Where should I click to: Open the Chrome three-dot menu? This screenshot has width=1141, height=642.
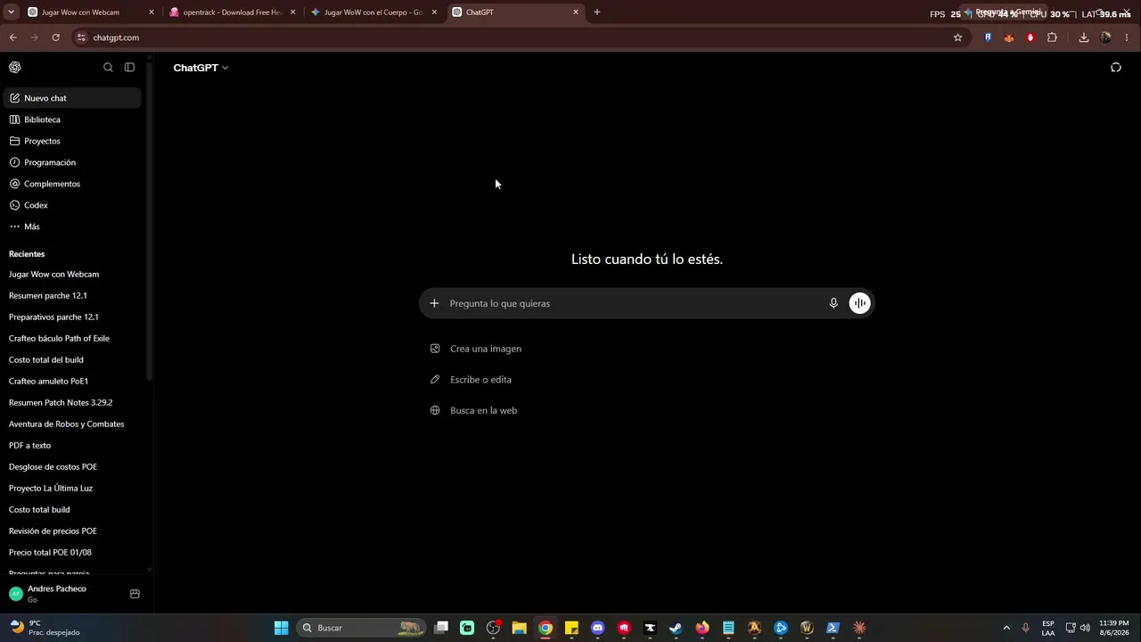point(1127,37)
